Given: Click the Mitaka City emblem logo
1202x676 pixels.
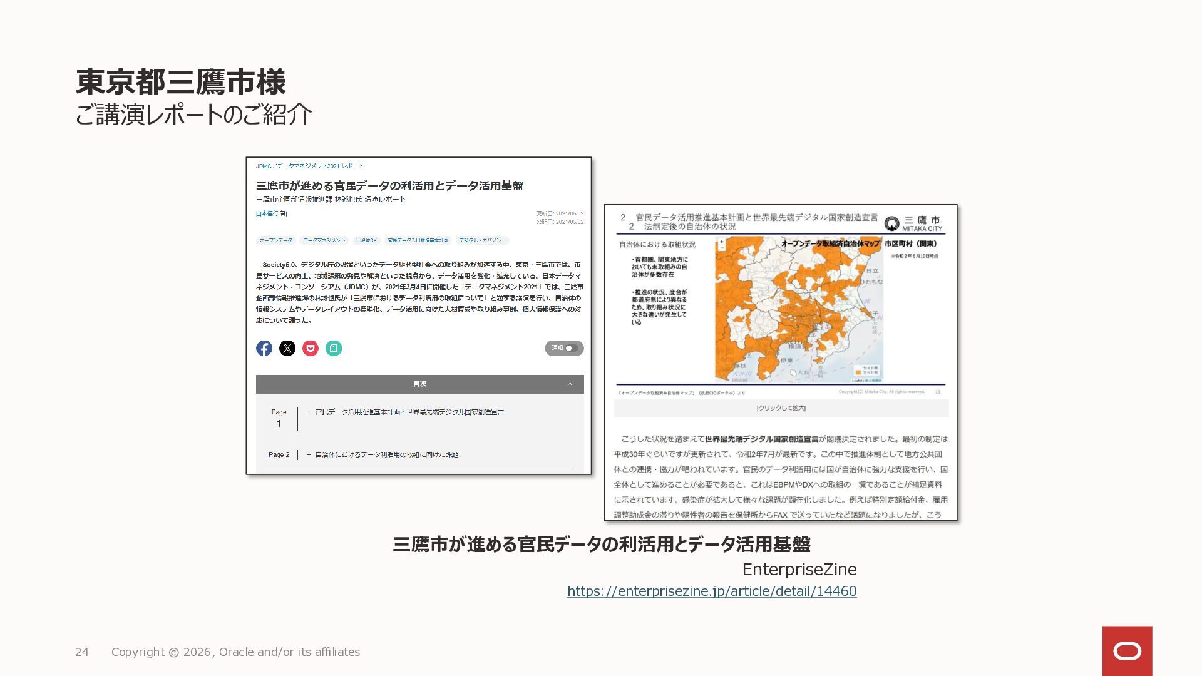Looking at the screenshot, I should point(891,223).
